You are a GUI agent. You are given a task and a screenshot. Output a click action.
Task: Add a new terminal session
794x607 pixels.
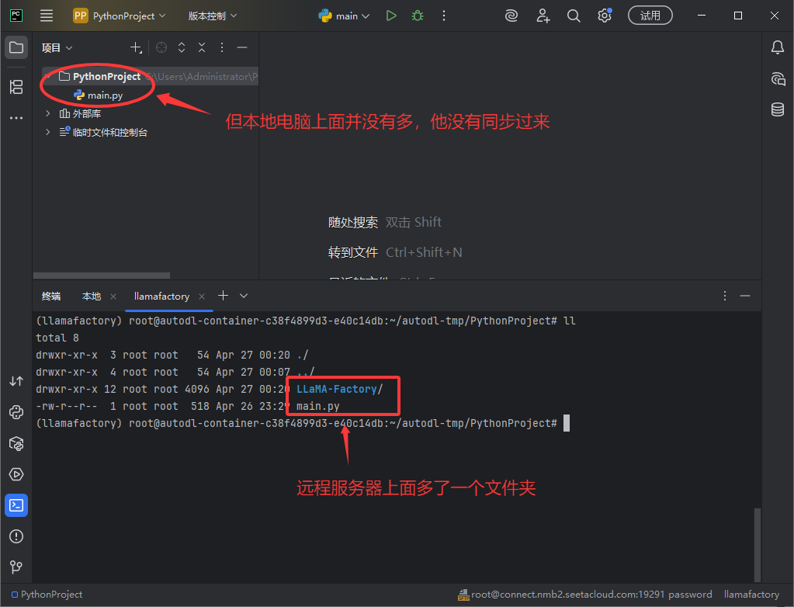click(x=223, y=296)
